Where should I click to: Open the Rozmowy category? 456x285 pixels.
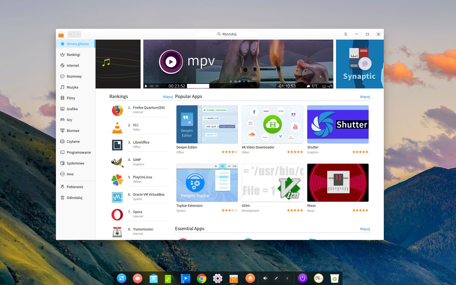tap(75, 76)
